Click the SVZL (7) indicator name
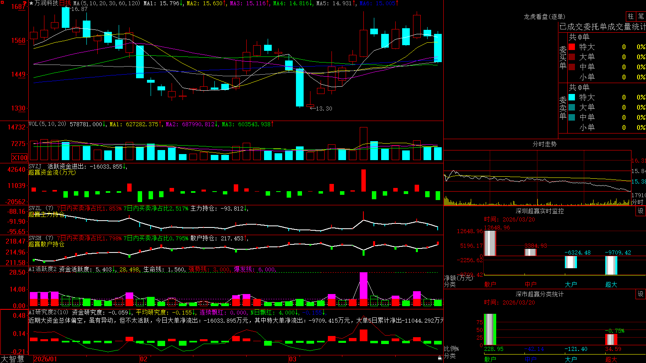The image size is (646, 363). click(41, 208)
